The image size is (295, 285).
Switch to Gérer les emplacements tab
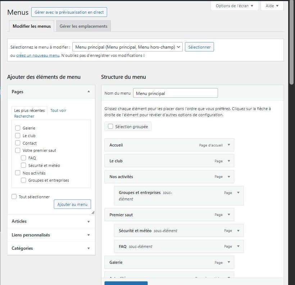tap(83, 26)
